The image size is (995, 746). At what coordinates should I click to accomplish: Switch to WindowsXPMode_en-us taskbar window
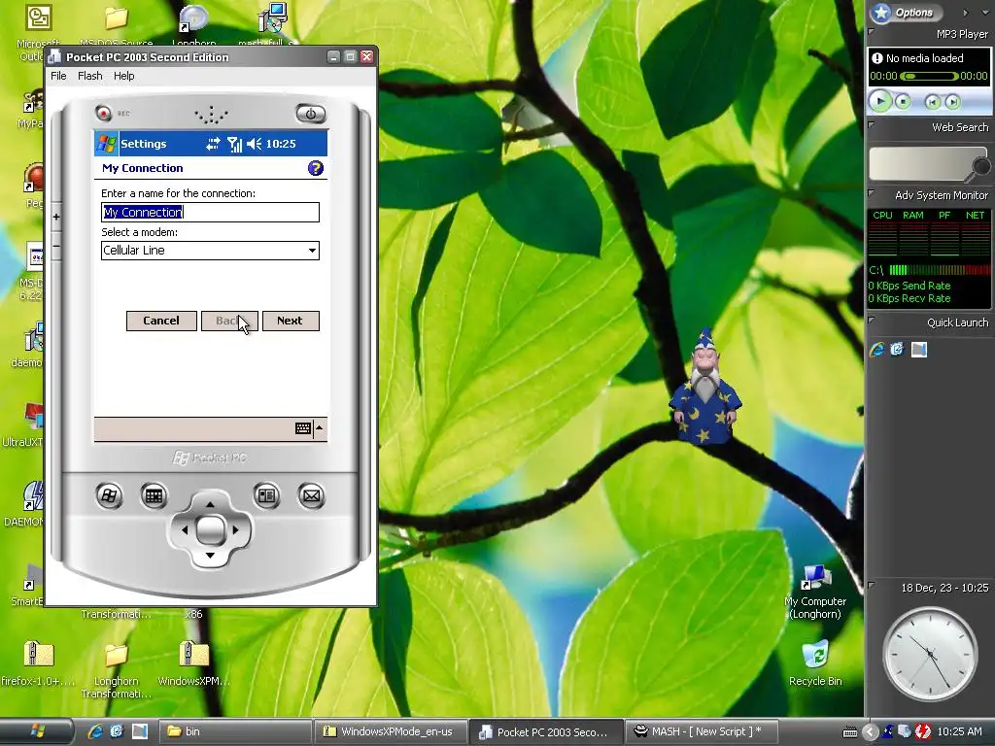pyautogui.click(x=391, y=731)
